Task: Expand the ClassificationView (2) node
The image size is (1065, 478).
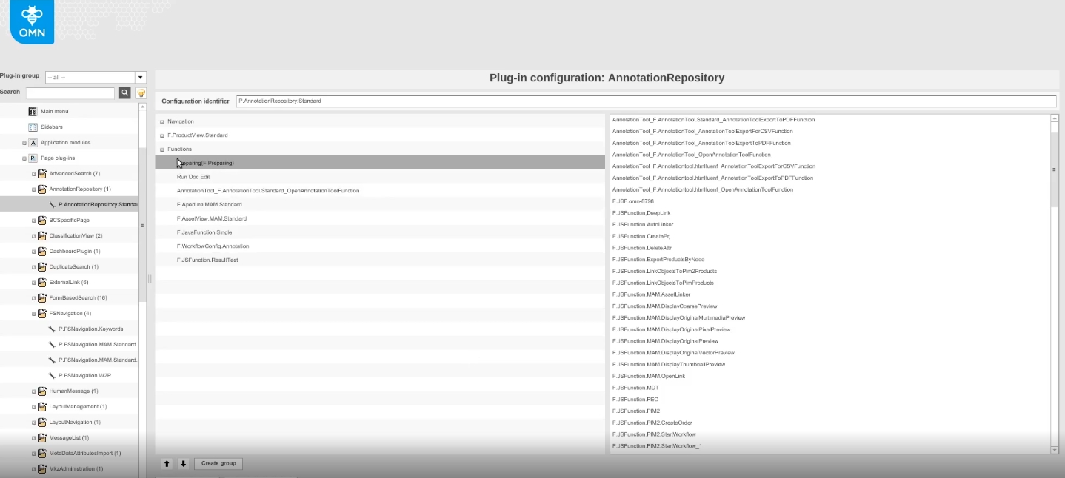Action: tap(34, 236)
